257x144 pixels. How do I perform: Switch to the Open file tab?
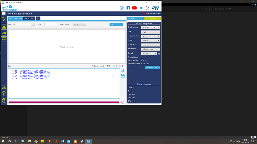coord(29,18)
